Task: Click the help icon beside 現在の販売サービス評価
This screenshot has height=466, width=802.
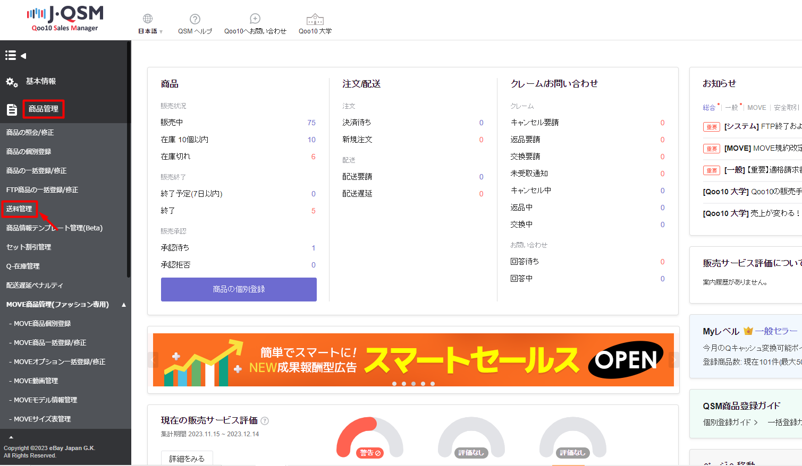Action: click(x=265, y=421)
